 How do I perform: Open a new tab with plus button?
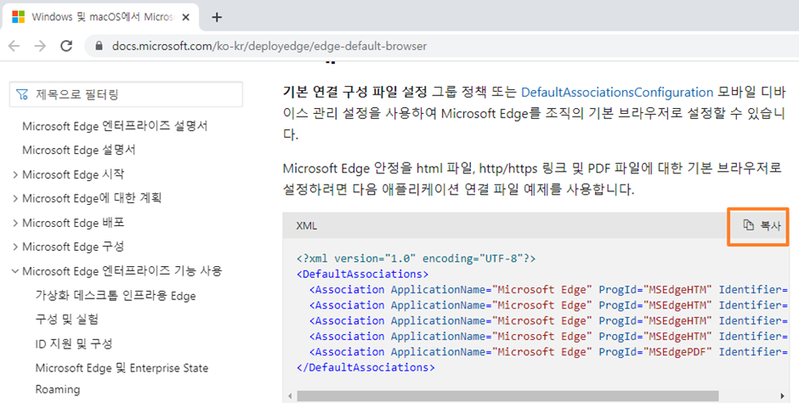[217, 17]
